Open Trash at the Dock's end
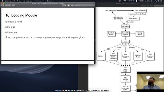164x92 pixels. (108, 91)
